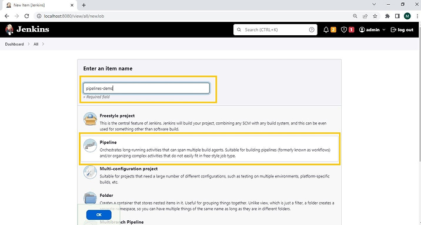This screenshot has width=421, height=225.
Task: Expand the Dashboard breadcrumb chevron
Action: [29, 44]
